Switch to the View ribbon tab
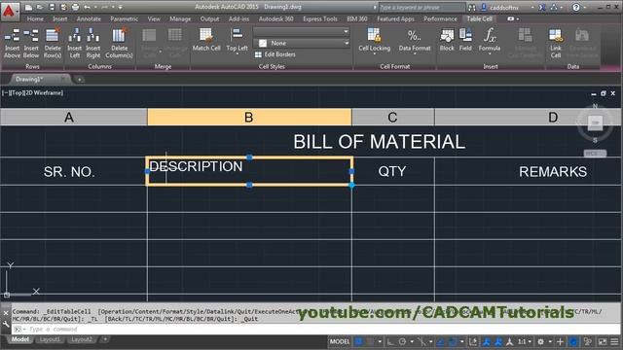 (x=154, y=18)
